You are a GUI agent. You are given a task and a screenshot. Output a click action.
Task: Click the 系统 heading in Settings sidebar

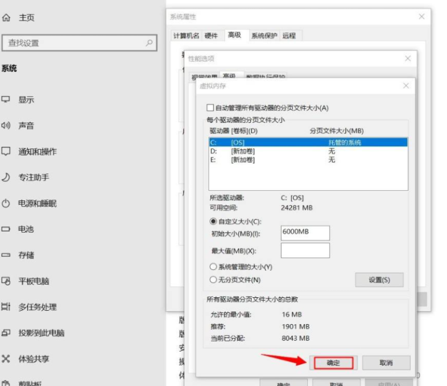[x=9, y=68]
